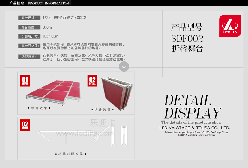Click LEDIKA STAGE & TRUSS CO., LTD. text

coord(195,128)
